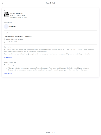Image resolution: width=101 pixels, height=135 pixels.
Task: Tap the location pin icon
Action: coord(4,39)
